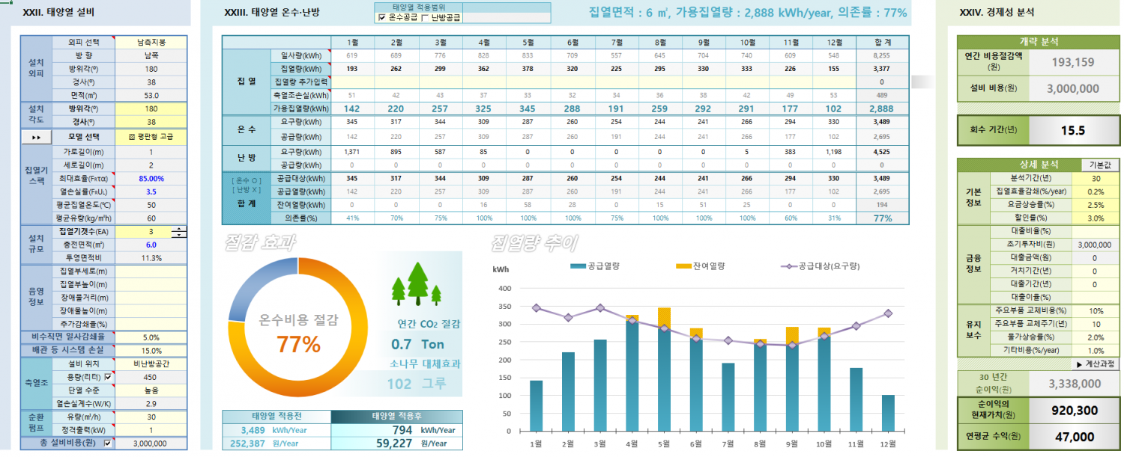Image resolution: width=1124 pixels, height=457 pixels.
Task: Click the 12월 bar in the chart
Action: tap(888, 413)
